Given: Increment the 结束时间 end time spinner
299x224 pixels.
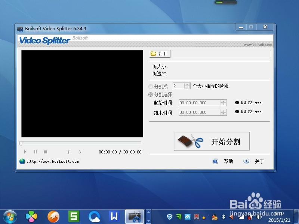Looking at the screenshot, I should 223,111.
